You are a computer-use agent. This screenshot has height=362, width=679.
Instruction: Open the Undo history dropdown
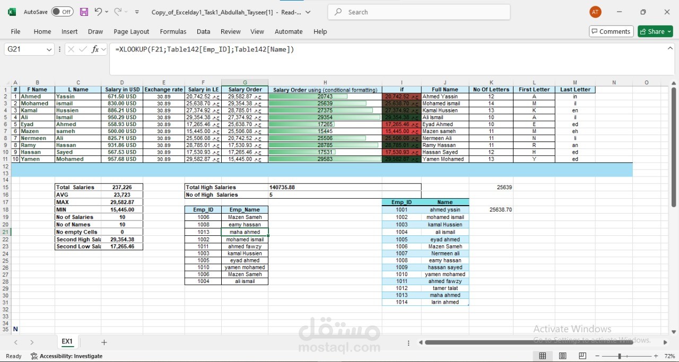coord(107,12)
